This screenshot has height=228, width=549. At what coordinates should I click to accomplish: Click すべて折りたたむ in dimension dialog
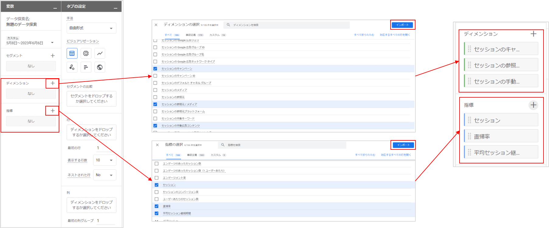[x=364, y=35]
